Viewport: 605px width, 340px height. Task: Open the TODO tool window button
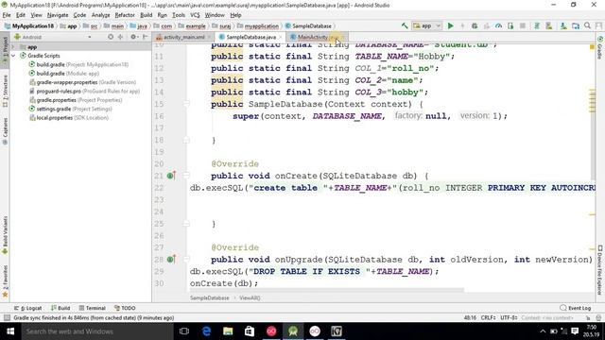pos(125,308)
